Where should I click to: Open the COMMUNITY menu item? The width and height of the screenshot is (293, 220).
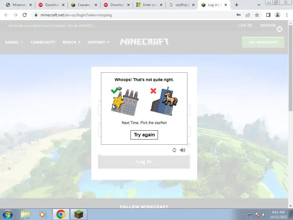(43, 42)
